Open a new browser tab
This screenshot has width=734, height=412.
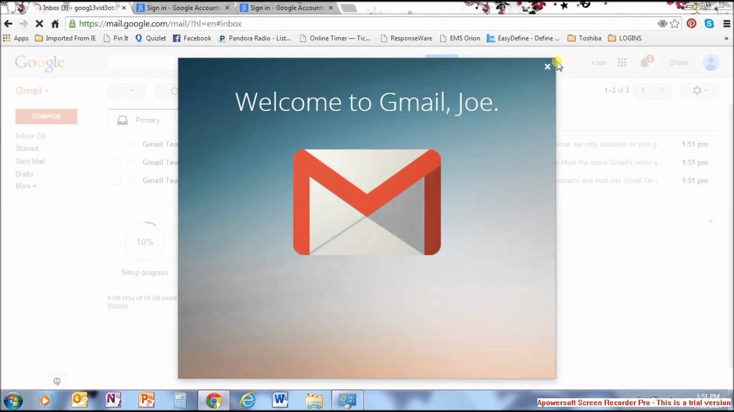(348, 8)
